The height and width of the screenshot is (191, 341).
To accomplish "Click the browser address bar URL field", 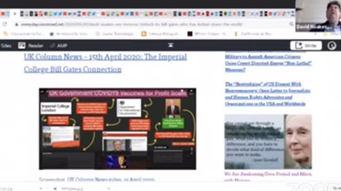I will 152,24.
